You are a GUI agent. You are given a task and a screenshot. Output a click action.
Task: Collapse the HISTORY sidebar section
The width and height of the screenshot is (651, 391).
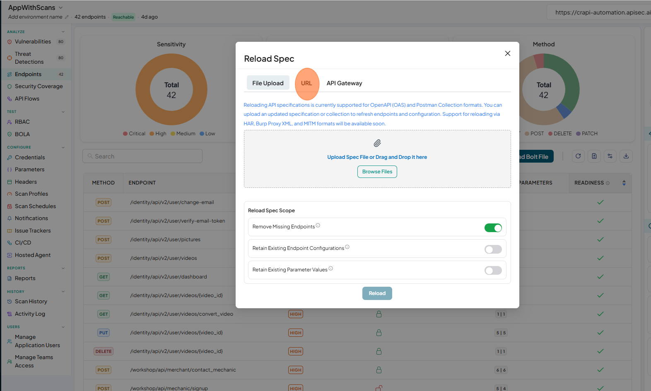click(63, 292)
